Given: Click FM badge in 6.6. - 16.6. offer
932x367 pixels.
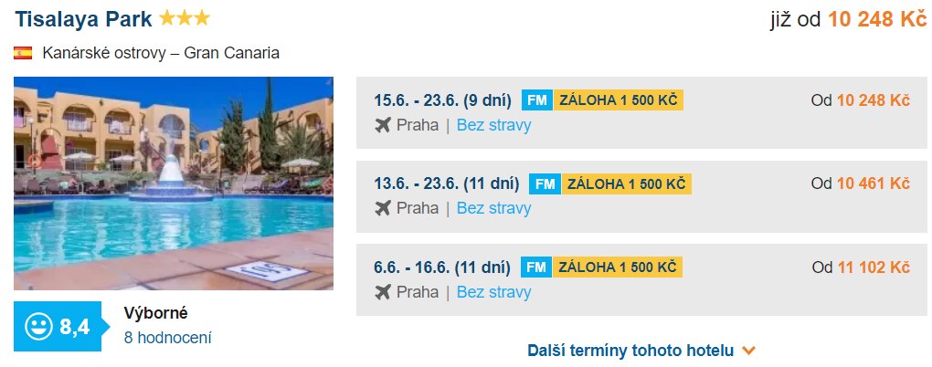Looking at the screenshot, I should (535, 267).
